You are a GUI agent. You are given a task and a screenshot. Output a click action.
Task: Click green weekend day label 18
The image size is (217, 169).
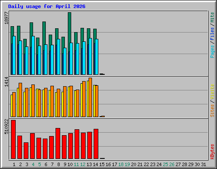[x=121, y=164]
